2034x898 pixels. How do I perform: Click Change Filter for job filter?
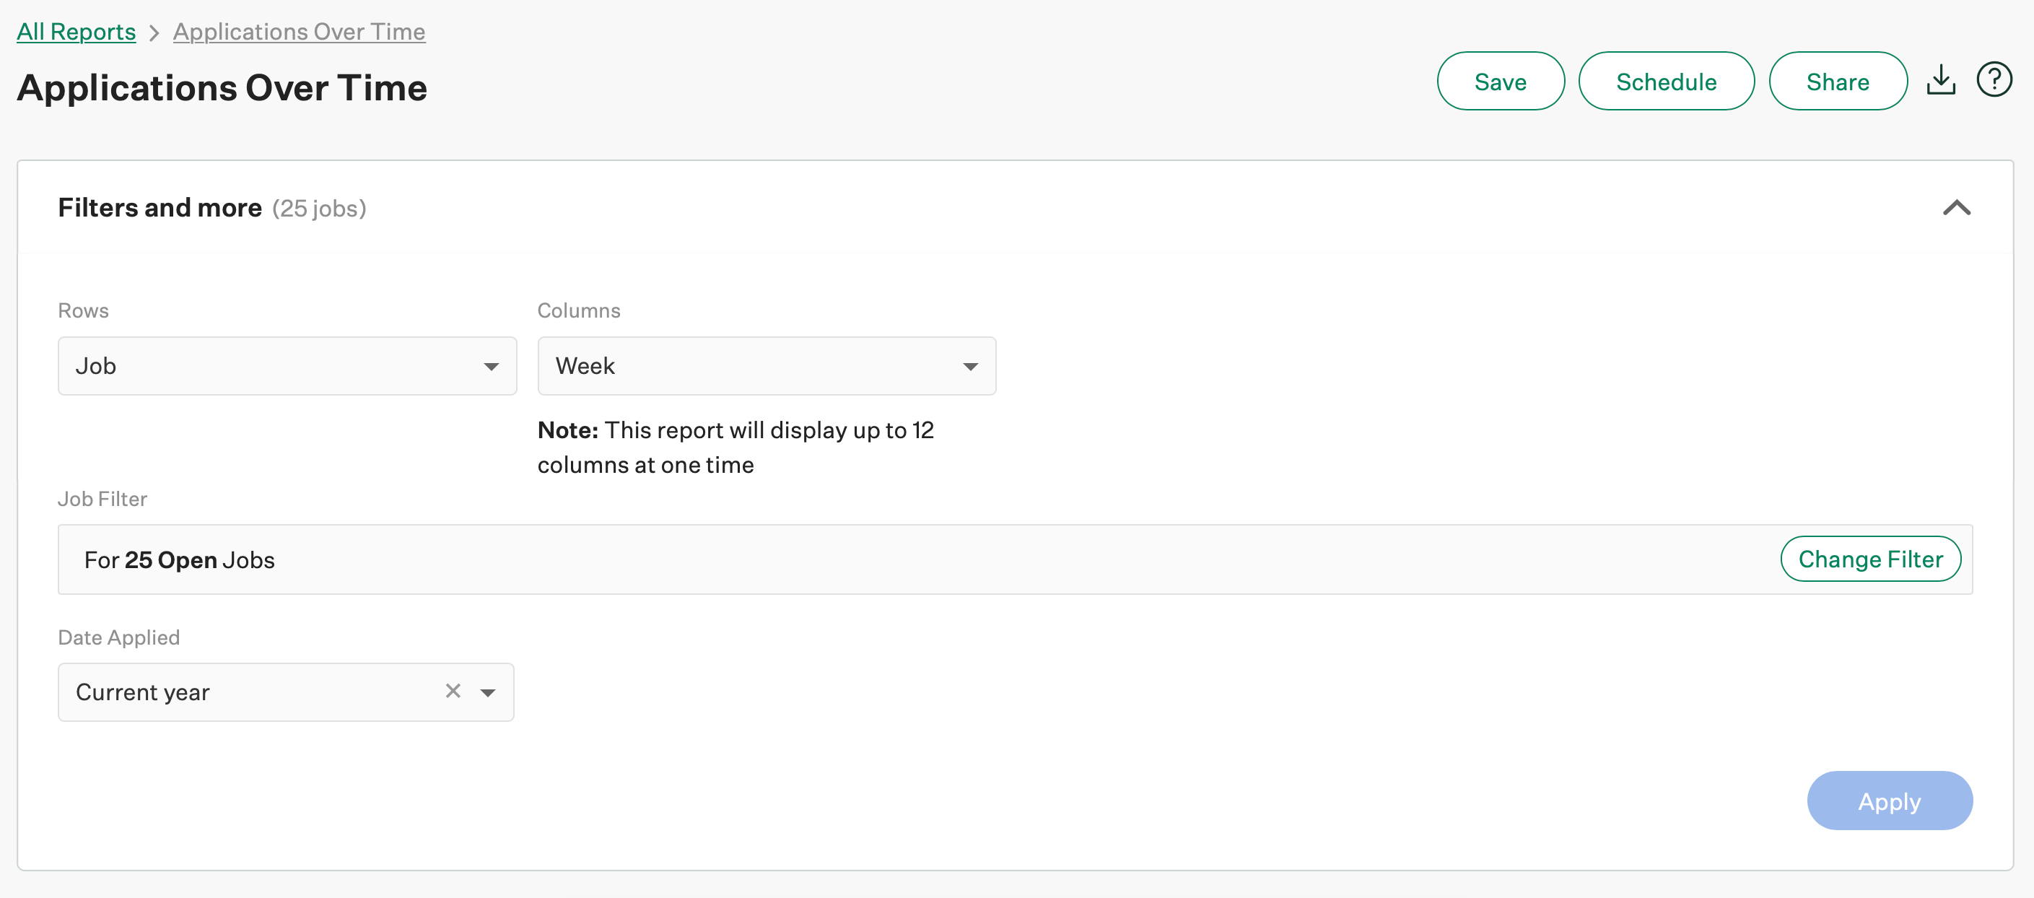click(1871, 559)
